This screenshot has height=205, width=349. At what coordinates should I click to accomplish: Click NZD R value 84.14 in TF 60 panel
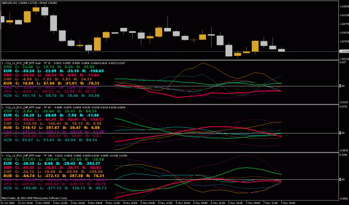pyautogui.click(x=92, y=140)
